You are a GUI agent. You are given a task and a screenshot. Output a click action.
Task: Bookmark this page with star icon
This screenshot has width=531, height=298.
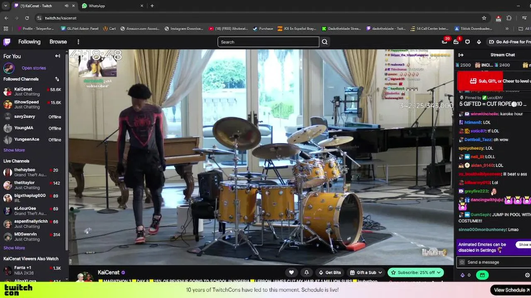pyautogui.click(x=484, y=18)
